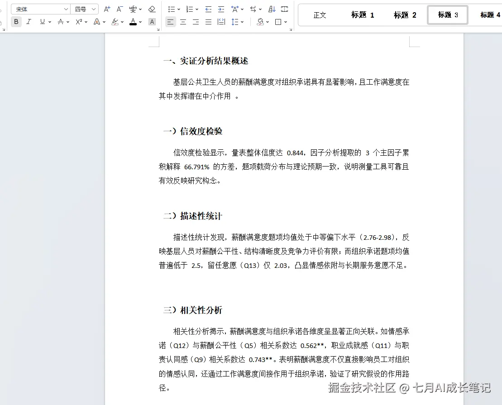Increase paragraph indent
The height and width of the screenshot is (405, 502).
click(x=221, y=10)
